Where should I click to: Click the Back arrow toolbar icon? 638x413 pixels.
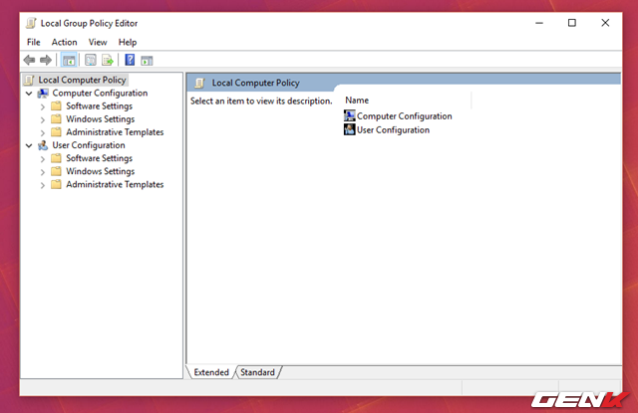[29, 61]
